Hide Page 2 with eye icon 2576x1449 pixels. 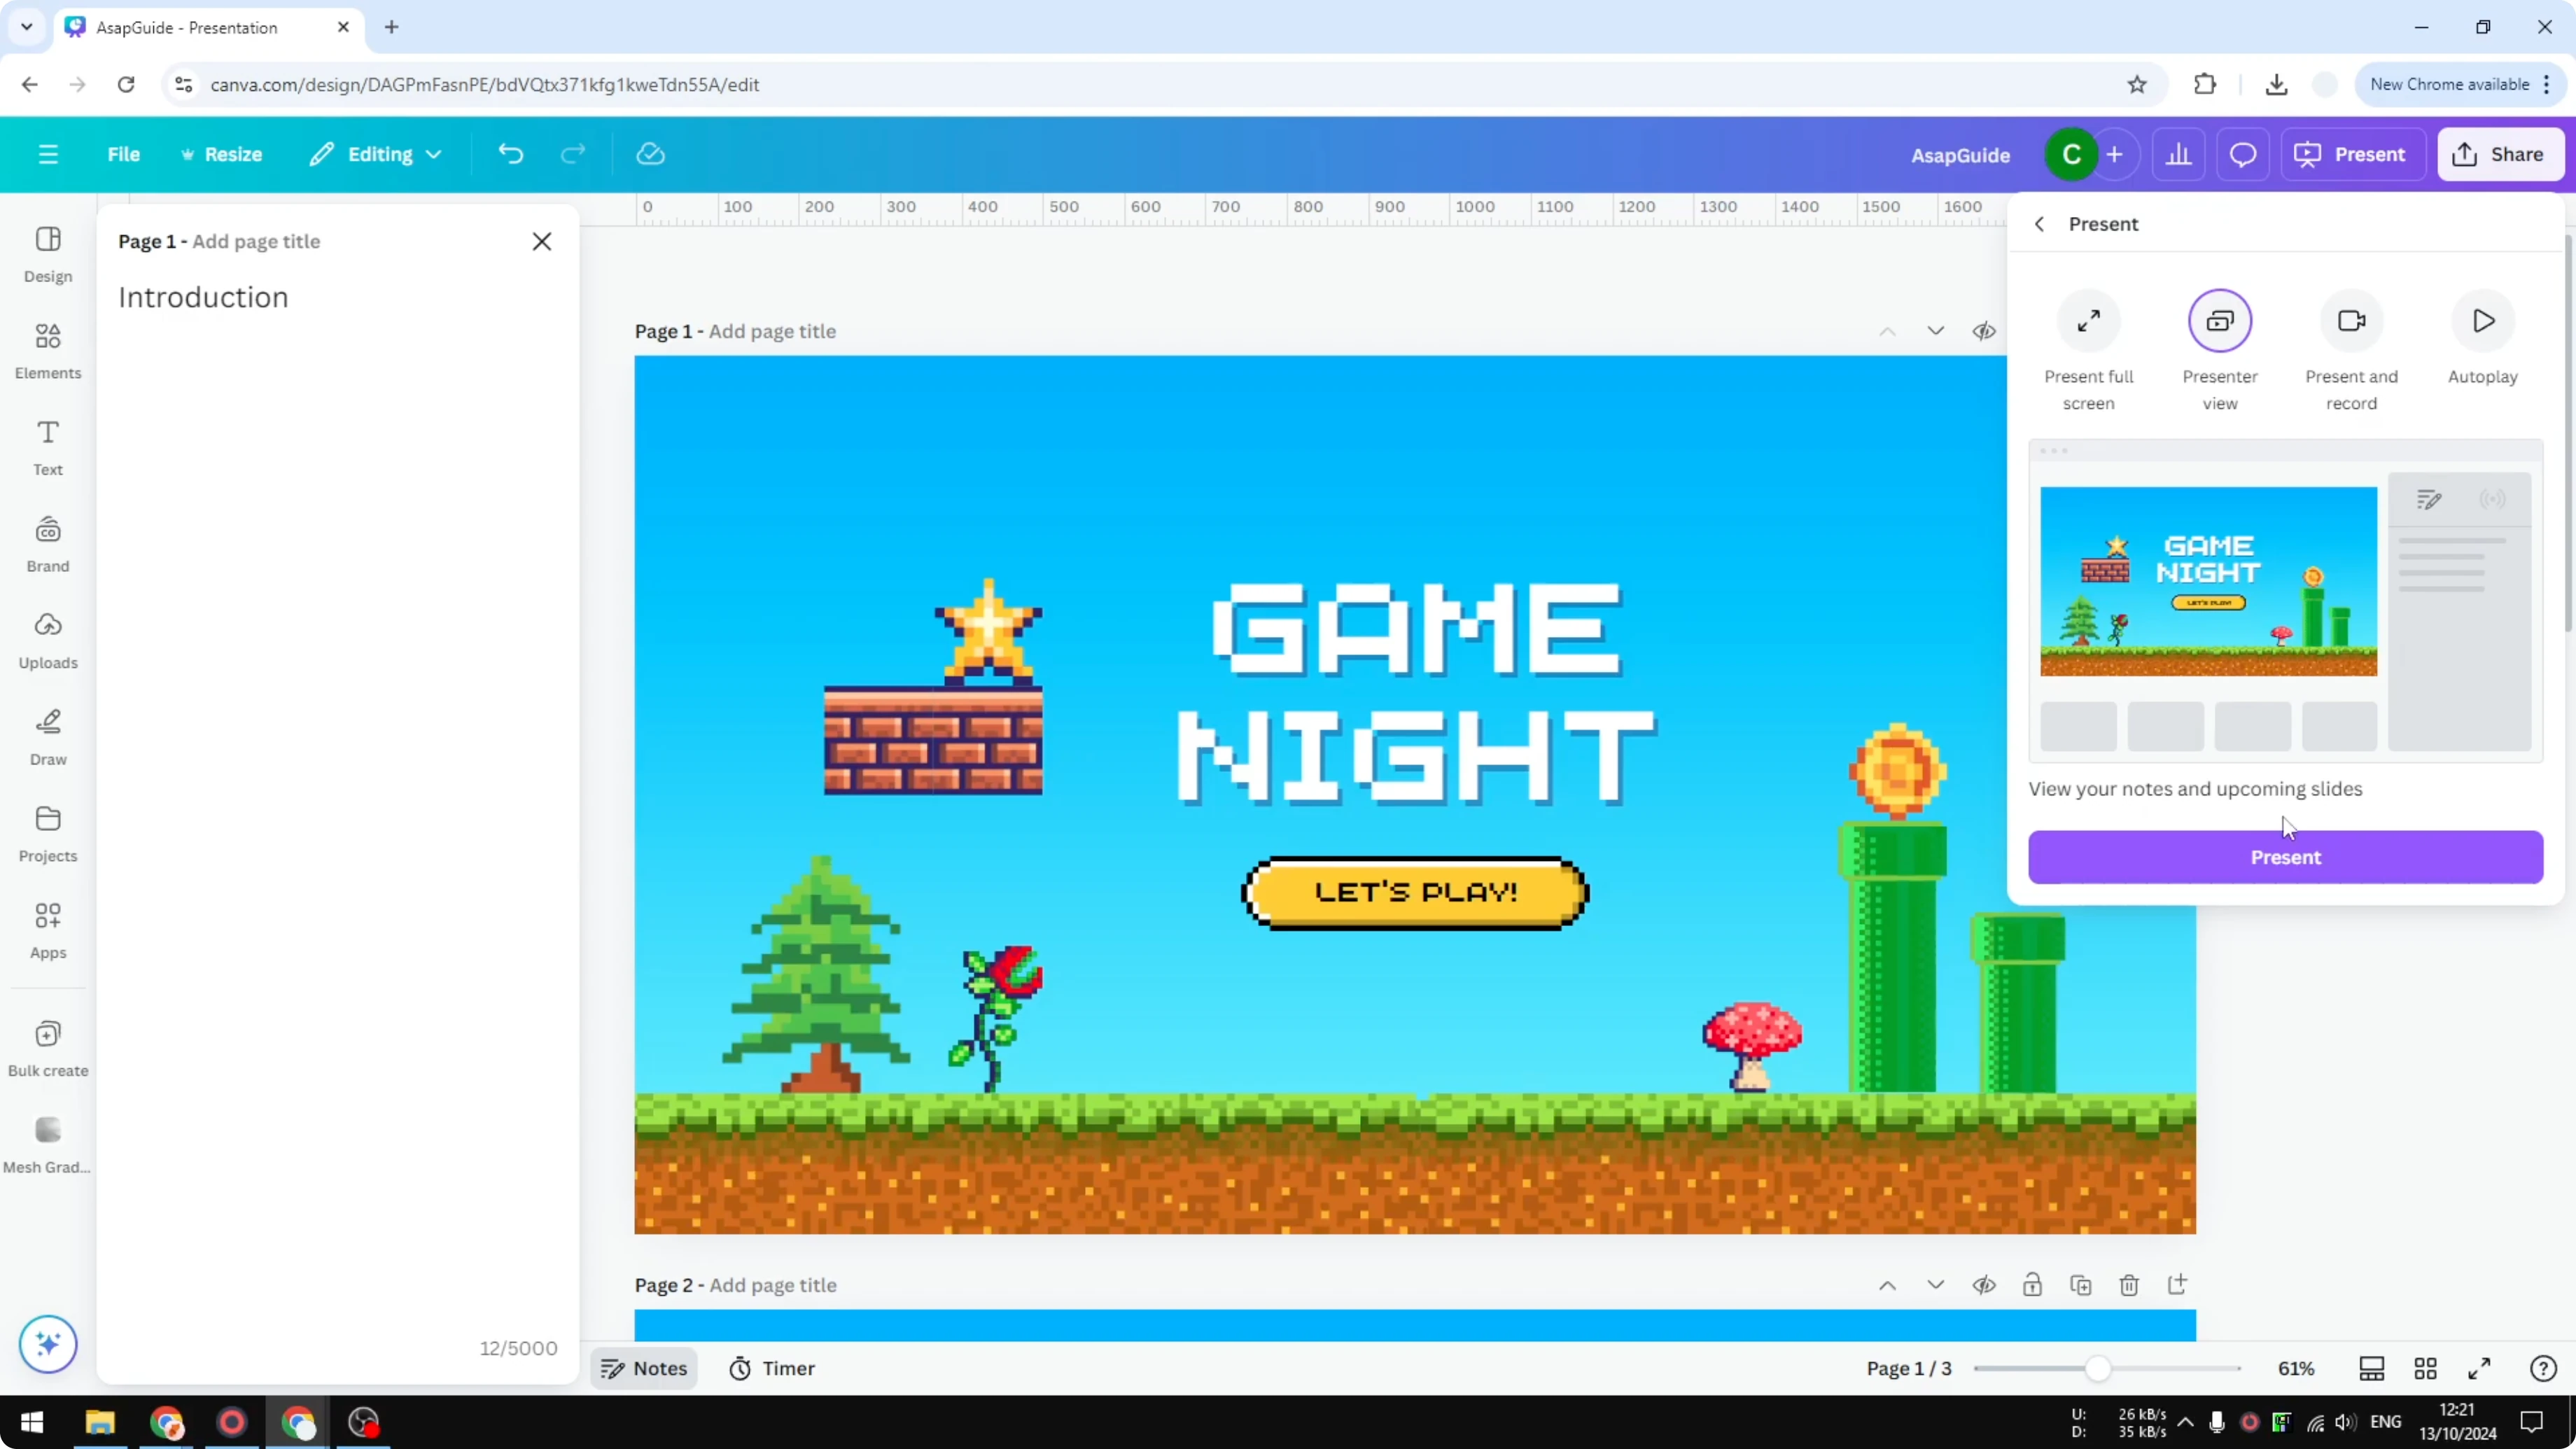[1984, 1285]
